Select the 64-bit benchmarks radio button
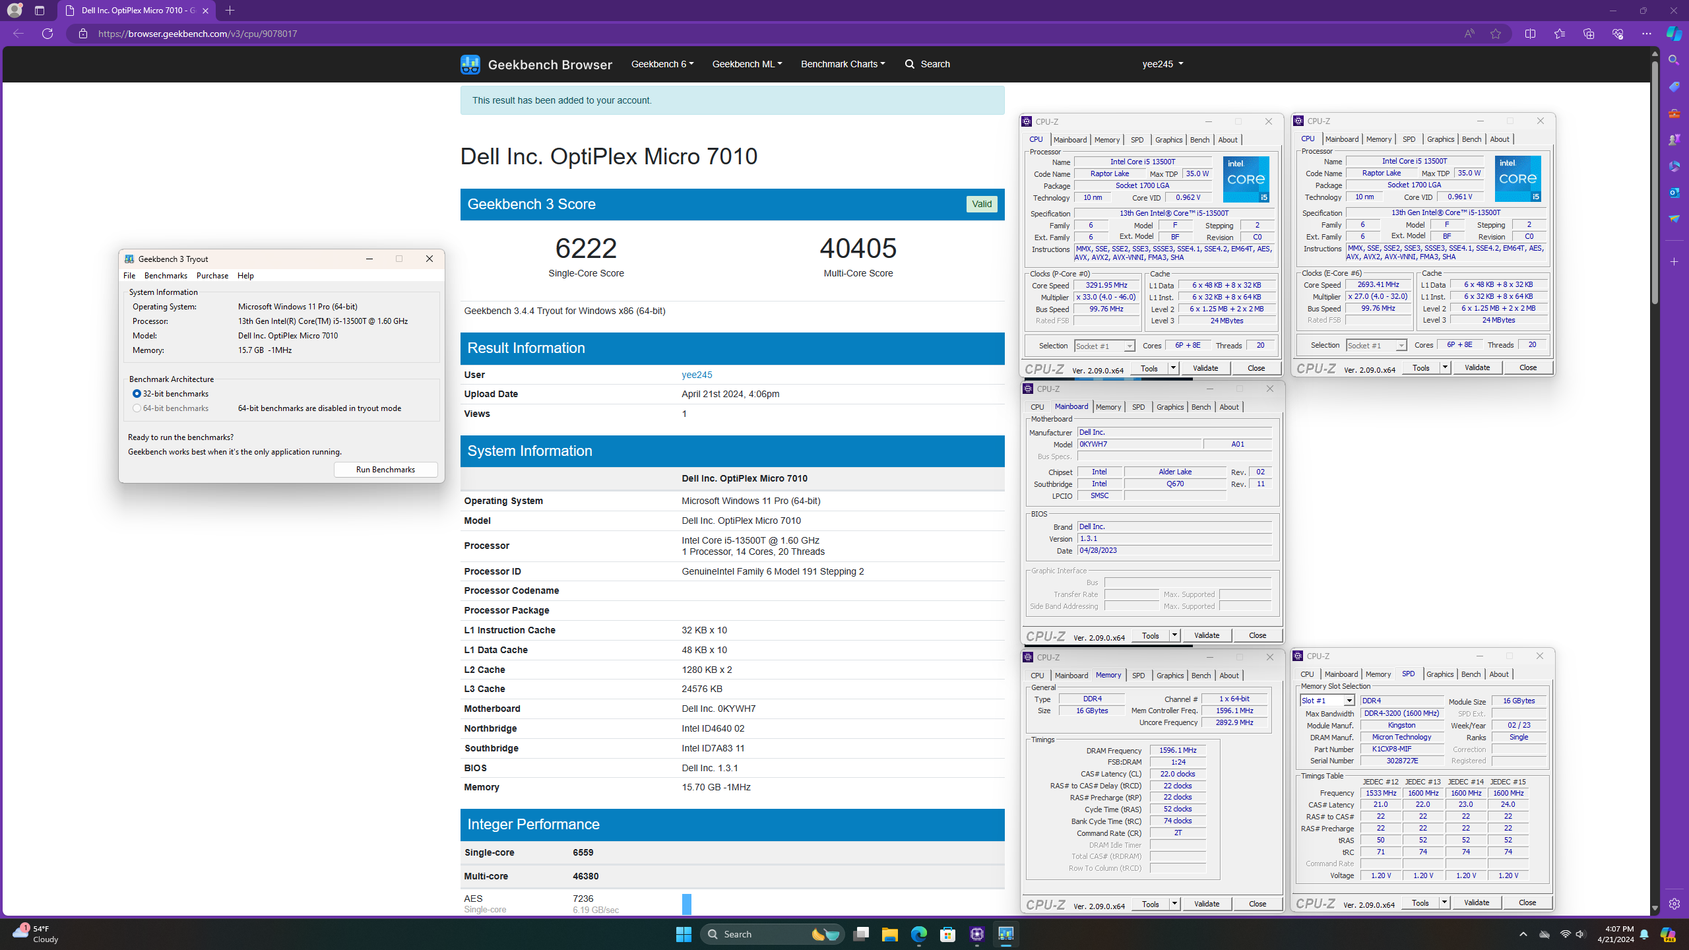1689x950 pixels. [137, 408]
